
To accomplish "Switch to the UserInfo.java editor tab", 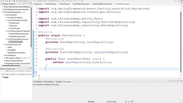I will coord(50,4).
